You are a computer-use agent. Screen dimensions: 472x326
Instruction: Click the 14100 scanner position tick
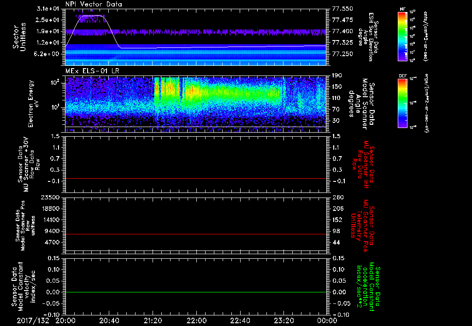[51, 220]
